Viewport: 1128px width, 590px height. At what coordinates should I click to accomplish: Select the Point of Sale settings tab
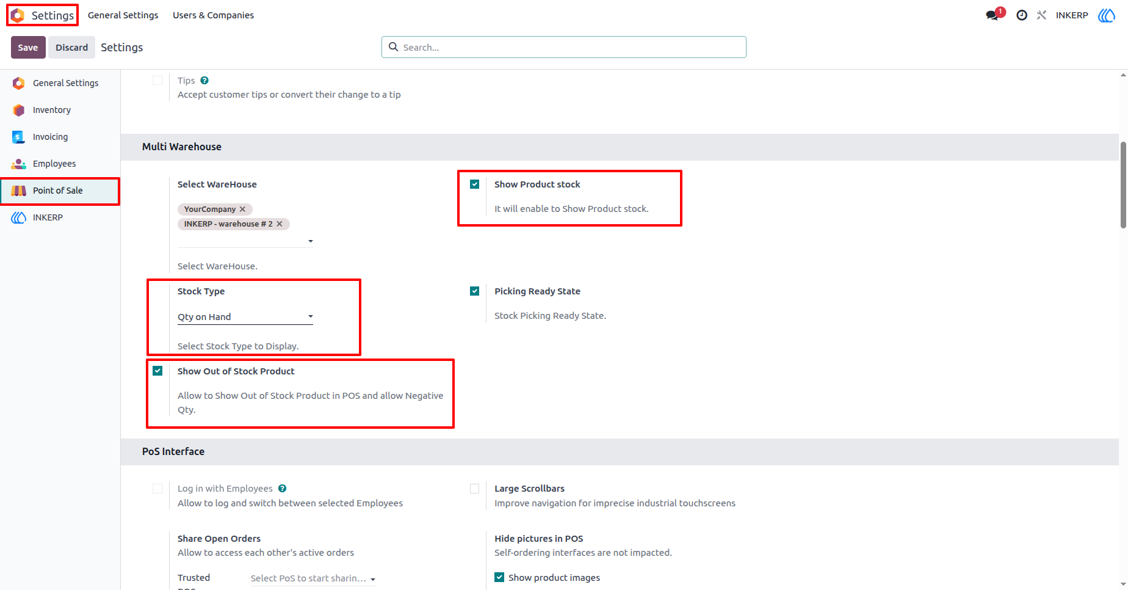(x=60, y=191)
